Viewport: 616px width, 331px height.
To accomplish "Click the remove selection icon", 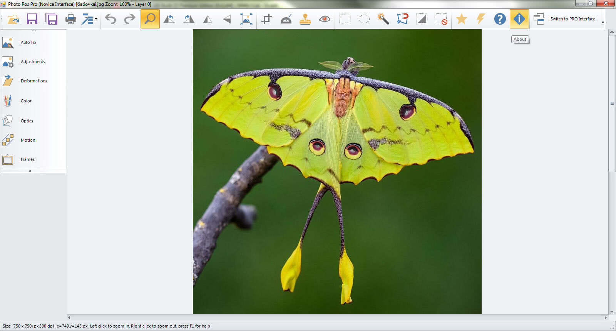I will 441,19.
